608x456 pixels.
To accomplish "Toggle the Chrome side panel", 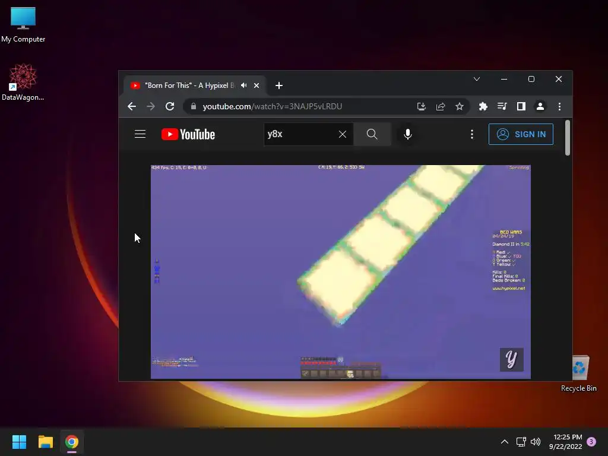I will 521,106.
